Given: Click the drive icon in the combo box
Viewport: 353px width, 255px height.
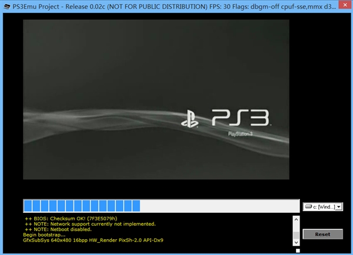Looking at the screenshot, I should click(x=308, y=206).
